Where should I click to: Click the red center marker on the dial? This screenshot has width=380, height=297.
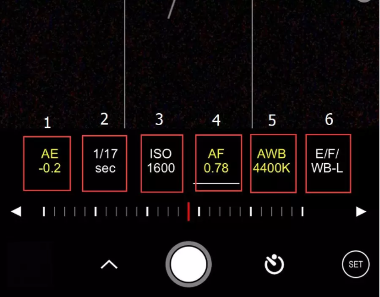(189, 211)
